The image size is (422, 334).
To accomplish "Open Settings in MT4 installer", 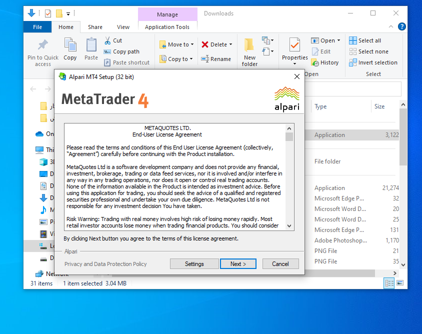I will click(194, 264).
